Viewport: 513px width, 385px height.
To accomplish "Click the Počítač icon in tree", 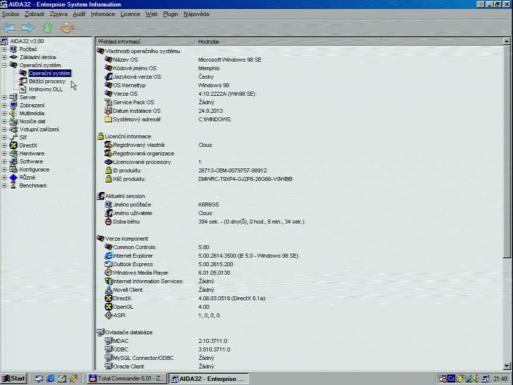I will 13,49.
